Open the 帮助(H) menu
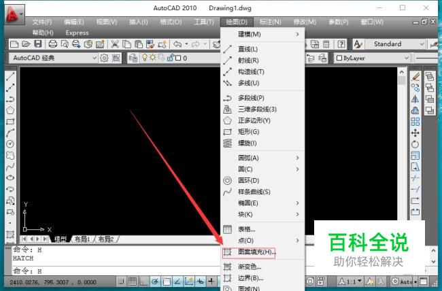 (x=43, y=33)
